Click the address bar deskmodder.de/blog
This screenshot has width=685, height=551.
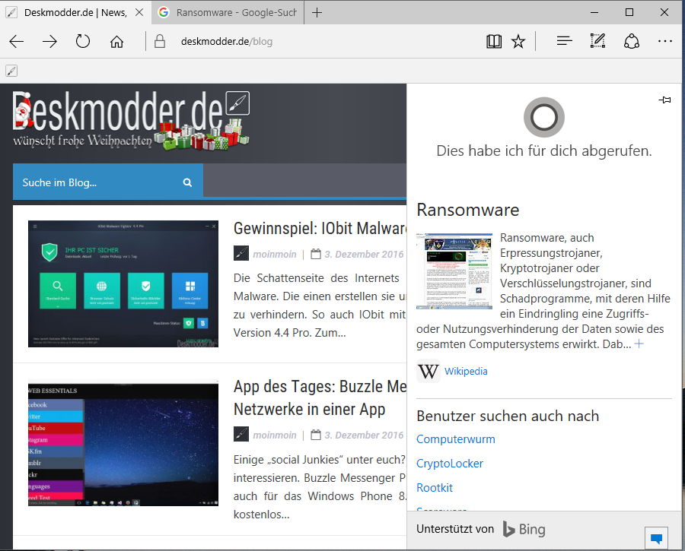[x=226, y=42]
